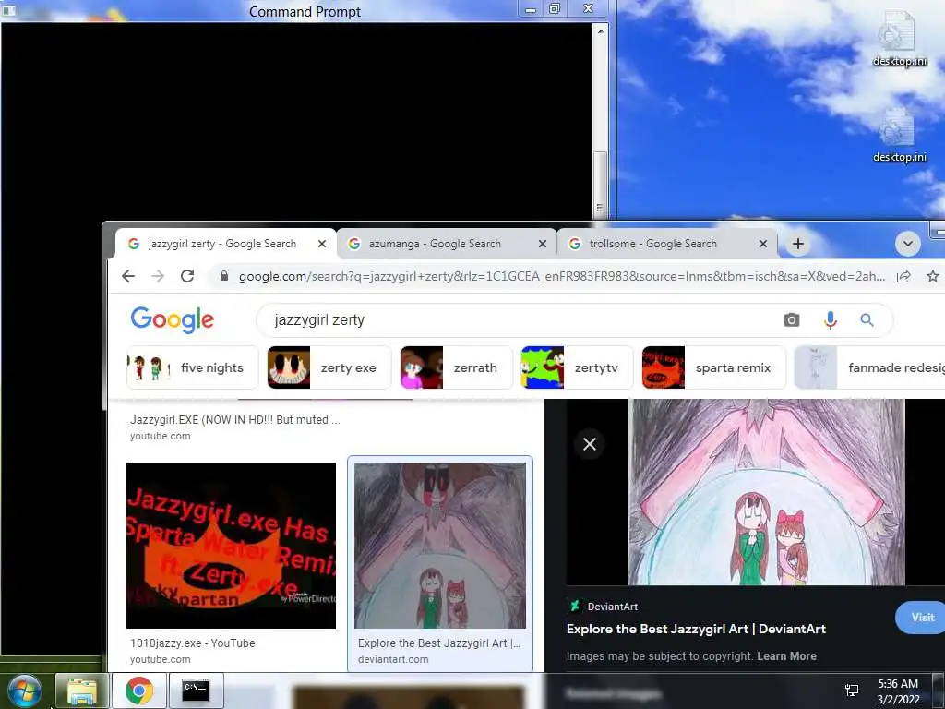Screen dimensions: 945x709
Task: Click the red Jazzygirl.exe Sparta Remix thumbnail
Action: point(231,546)
